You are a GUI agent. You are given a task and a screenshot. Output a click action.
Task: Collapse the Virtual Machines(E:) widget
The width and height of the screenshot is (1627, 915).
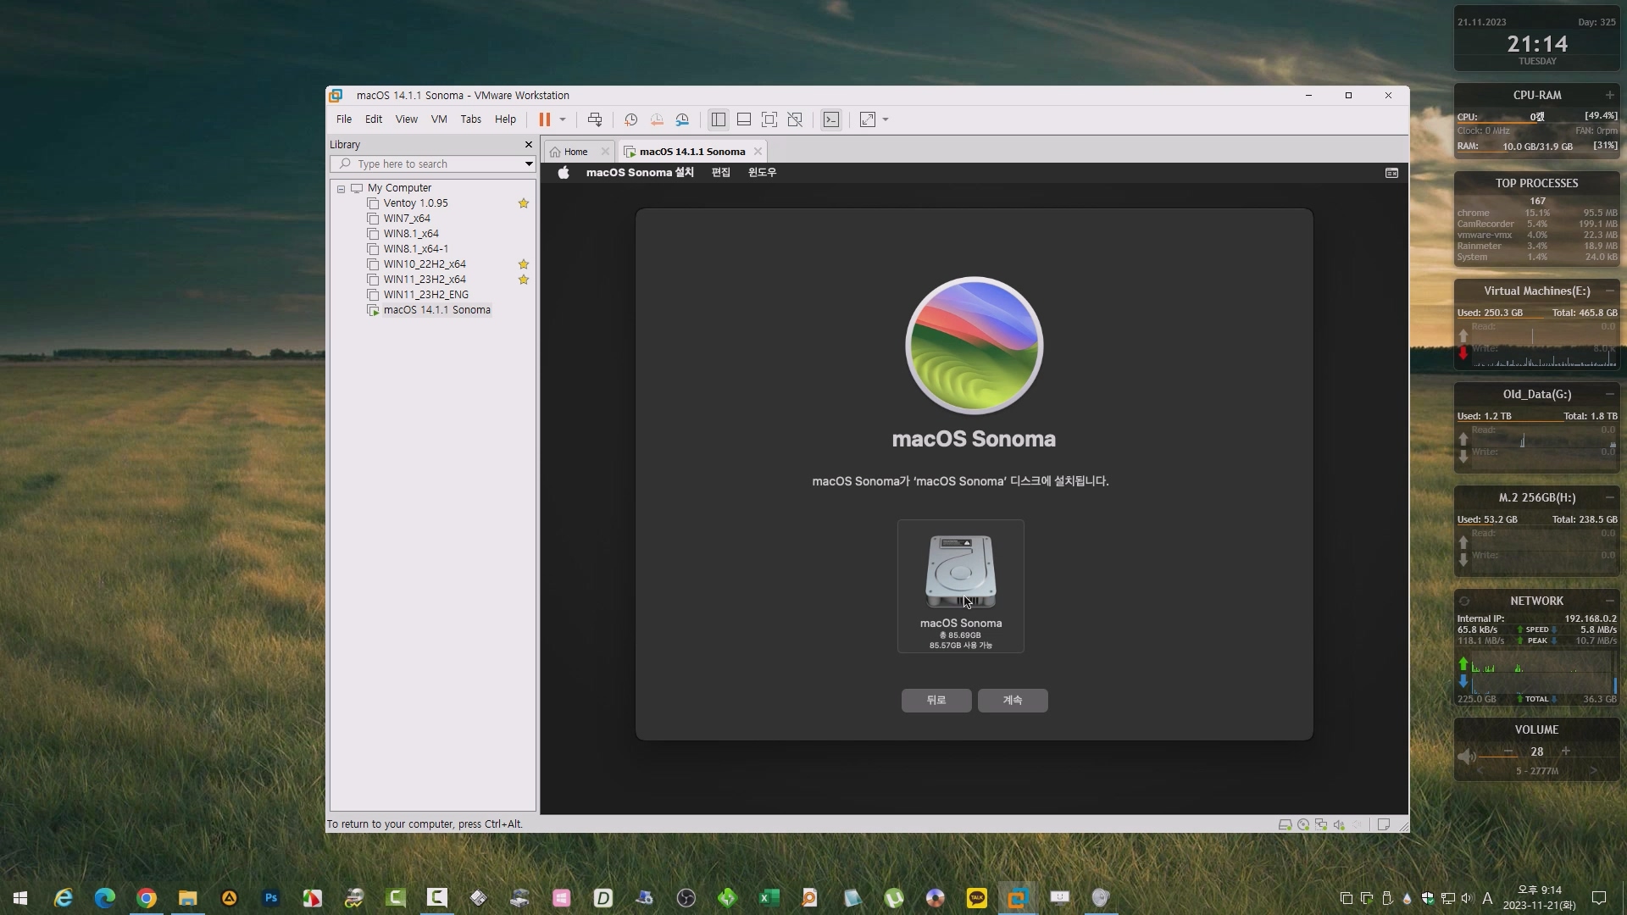[1609, 291]
